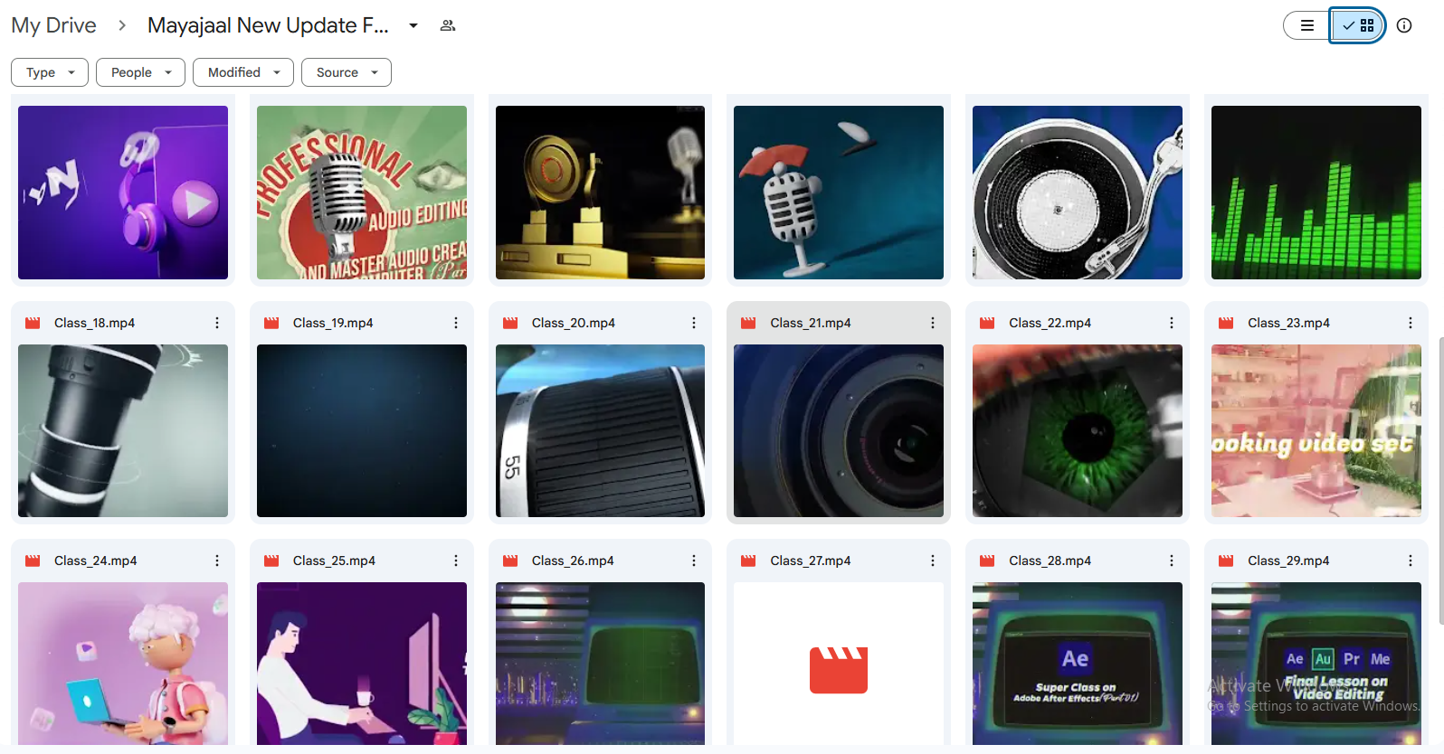The width and height of the screenshot is (1444, 754).
Task: Open the Class_27.mp4 placeholder thumbnail
Action: [838, 664]
